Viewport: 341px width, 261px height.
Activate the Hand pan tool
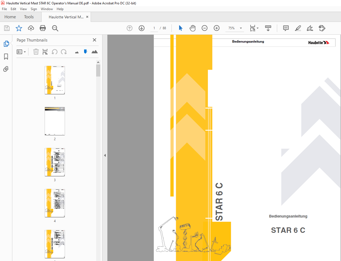click(193, 28)
